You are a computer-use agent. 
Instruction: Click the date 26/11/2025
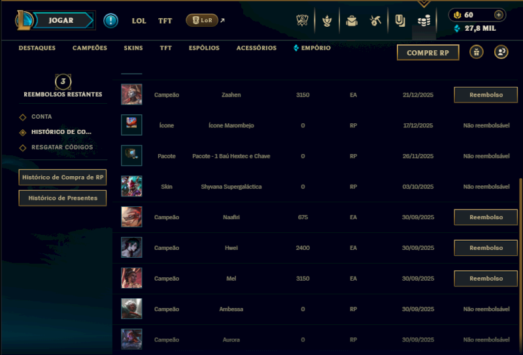pyautogui.click(x=418, y=156)
